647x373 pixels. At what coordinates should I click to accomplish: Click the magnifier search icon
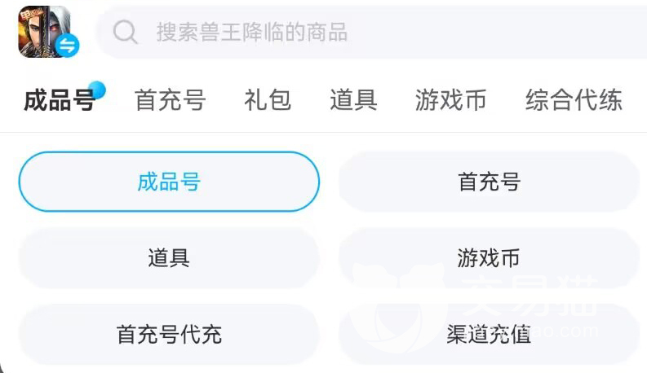pos(126,32)
